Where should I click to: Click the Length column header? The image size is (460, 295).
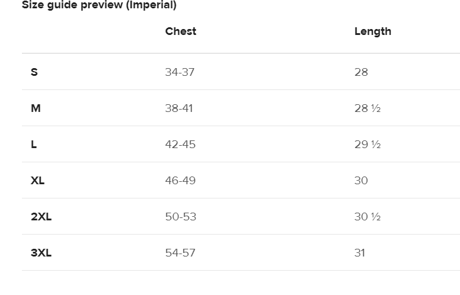point(373,31)
